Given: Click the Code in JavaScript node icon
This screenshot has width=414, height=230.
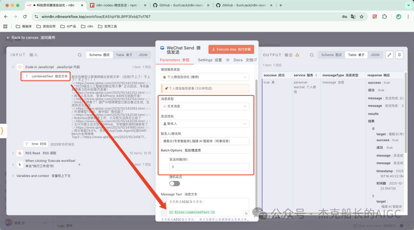Looking at the screenshot, I should point(20,67).
